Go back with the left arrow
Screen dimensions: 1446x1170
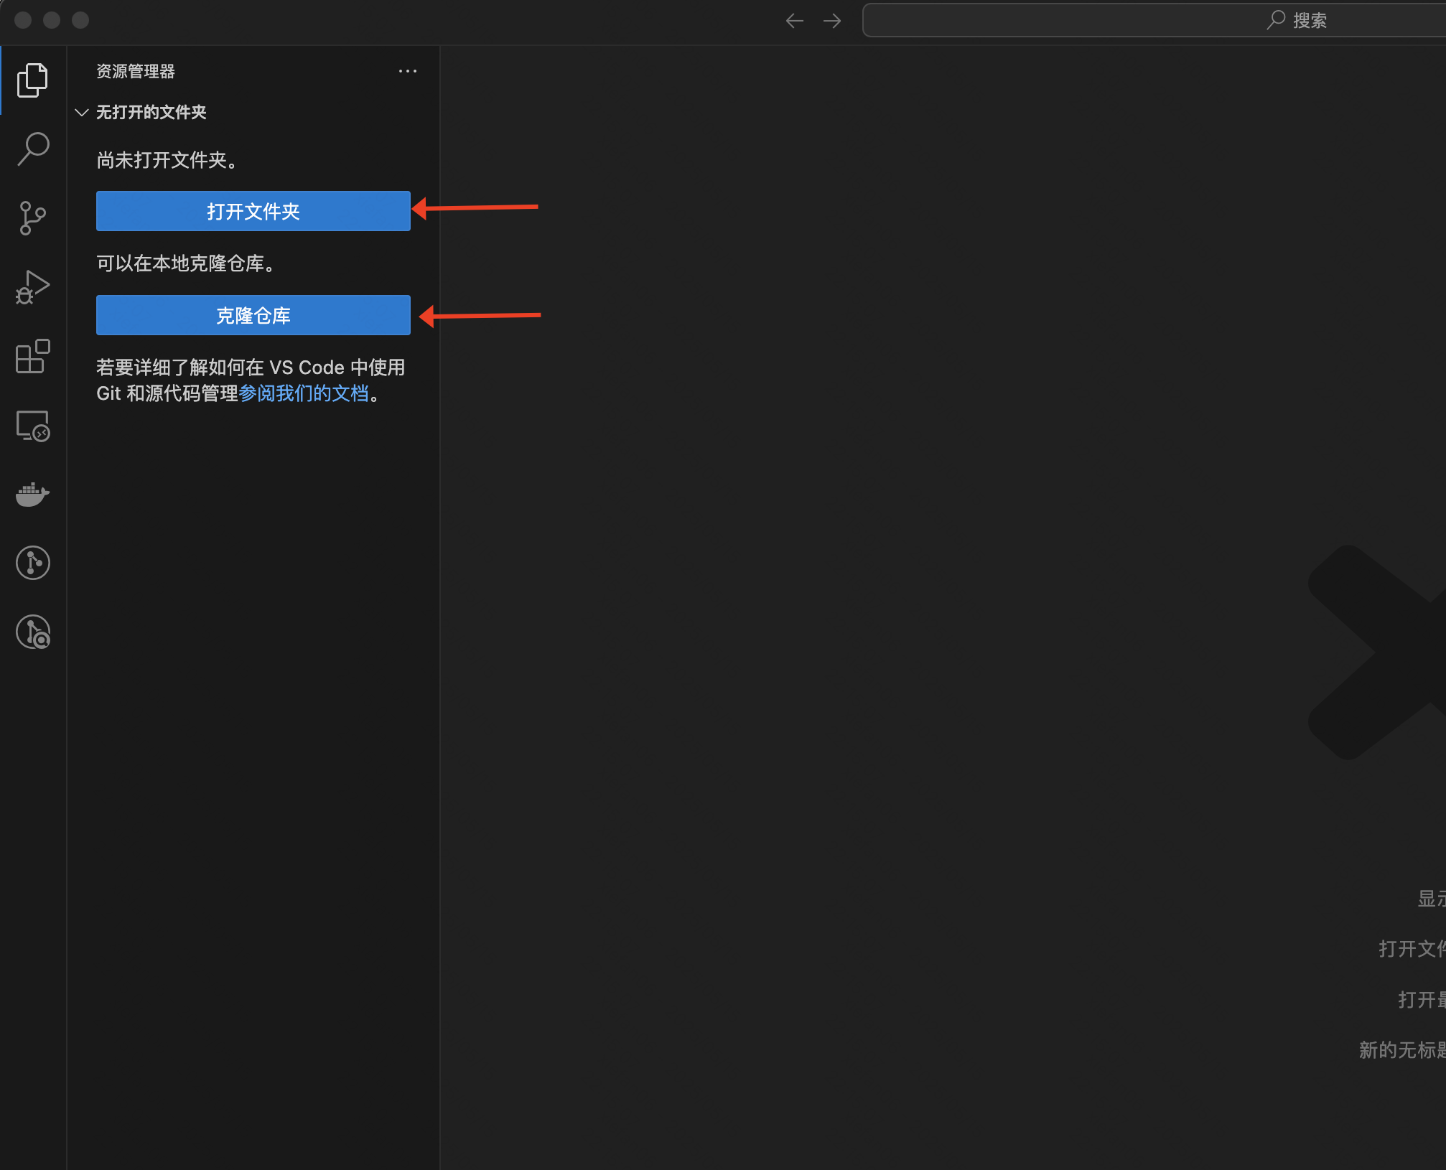pos(794,20)
